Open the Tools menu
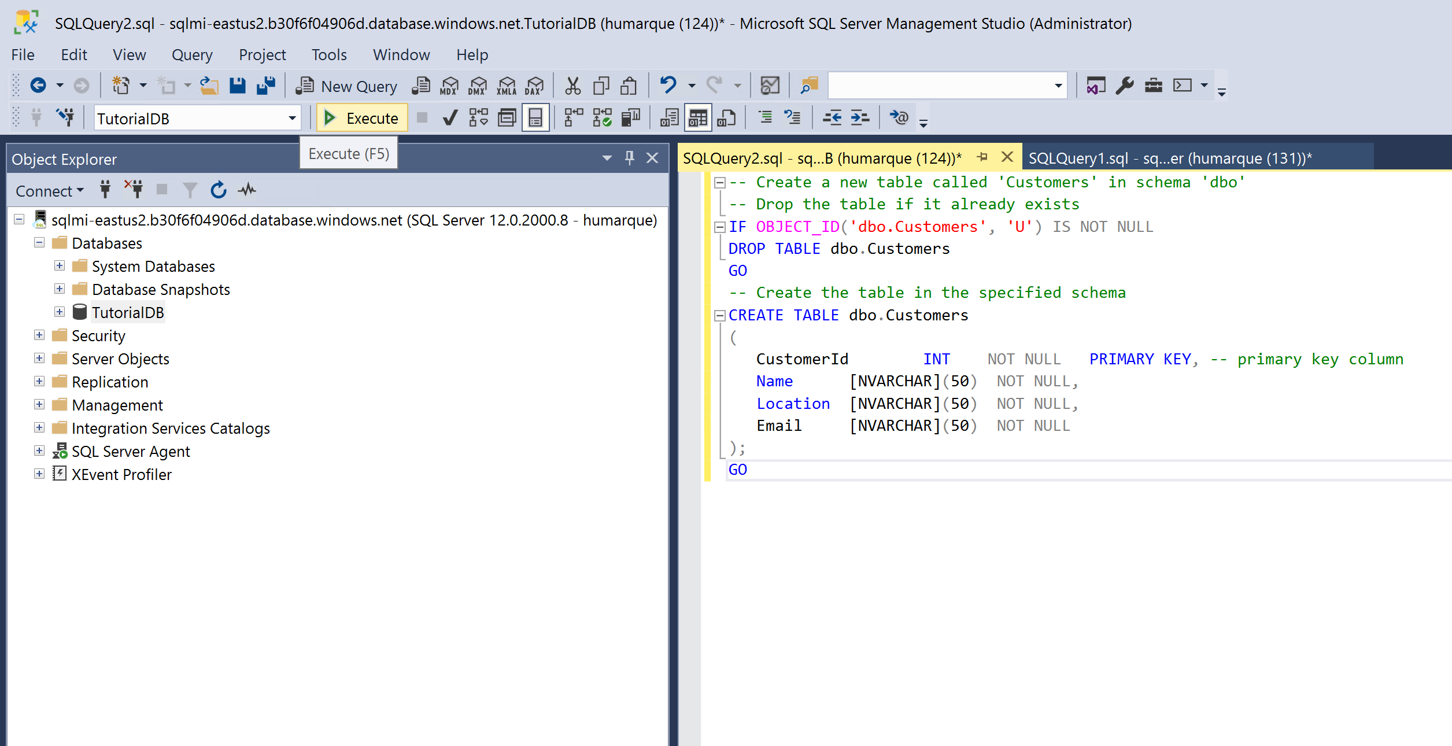The image size is (1452, 746). [329, 54]
